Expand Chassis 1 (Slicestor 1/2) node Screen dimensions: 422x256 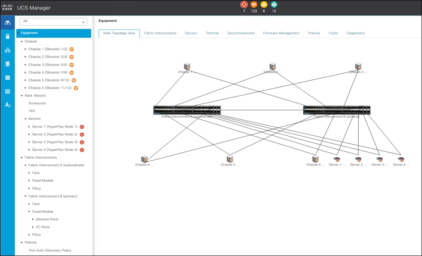[x=25, y=49]
